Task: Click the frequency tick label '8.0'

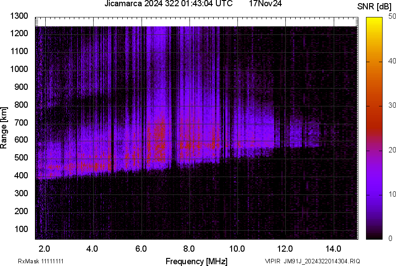Action: point(189,249)
